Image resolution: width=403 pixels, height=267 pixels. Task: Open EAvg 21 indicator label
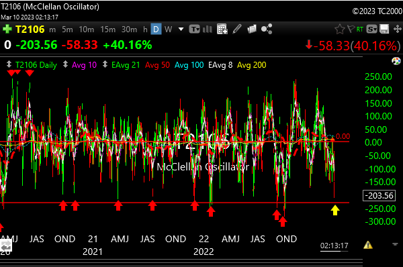pos(126,65)
